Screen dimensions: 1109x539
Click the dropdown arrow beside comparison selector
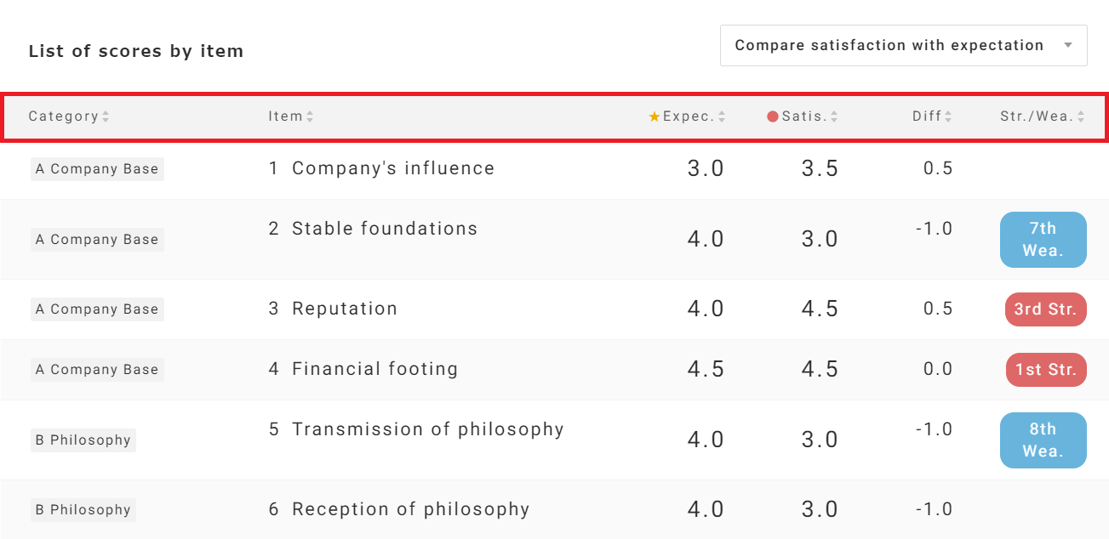point(1068,46)
